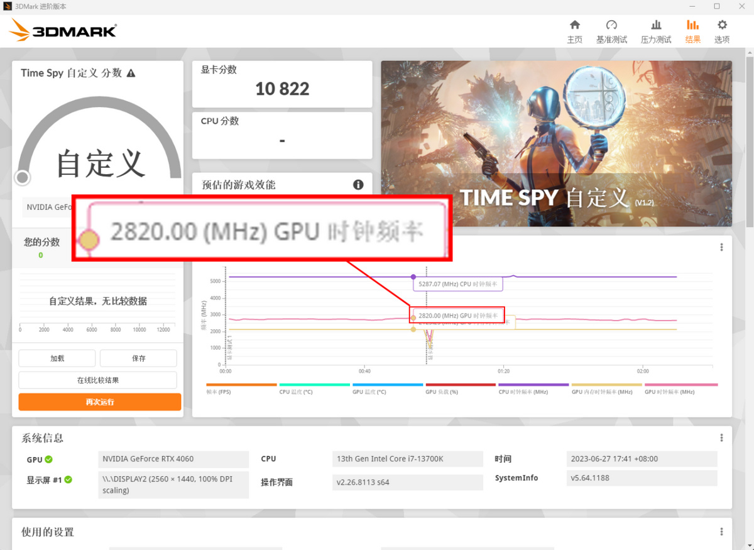Open the 系统信息 three-dot menu

click(x=721, y=438)
